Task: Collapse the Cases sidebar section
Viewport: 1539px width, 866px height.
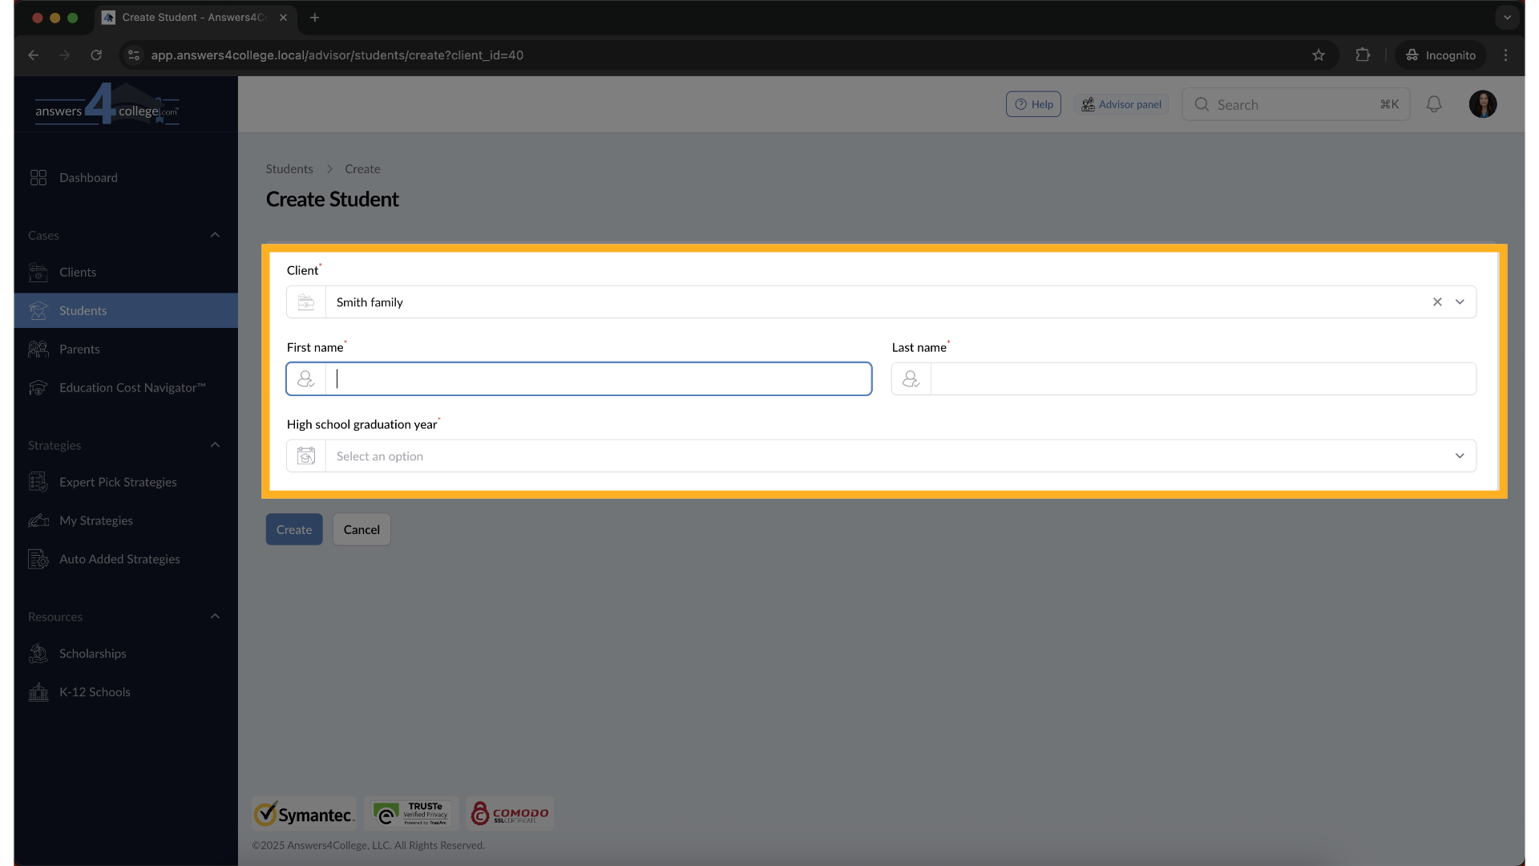Action: 215,235
